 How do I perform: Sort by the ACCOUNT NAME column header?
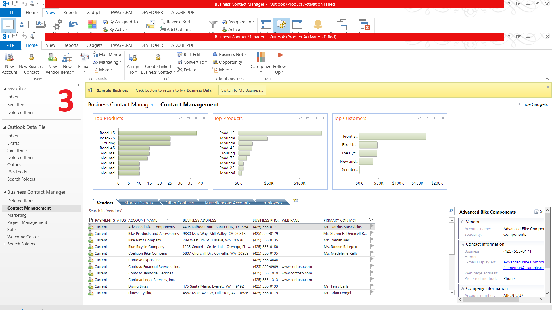pyautogui.click(x=154, y=220)
